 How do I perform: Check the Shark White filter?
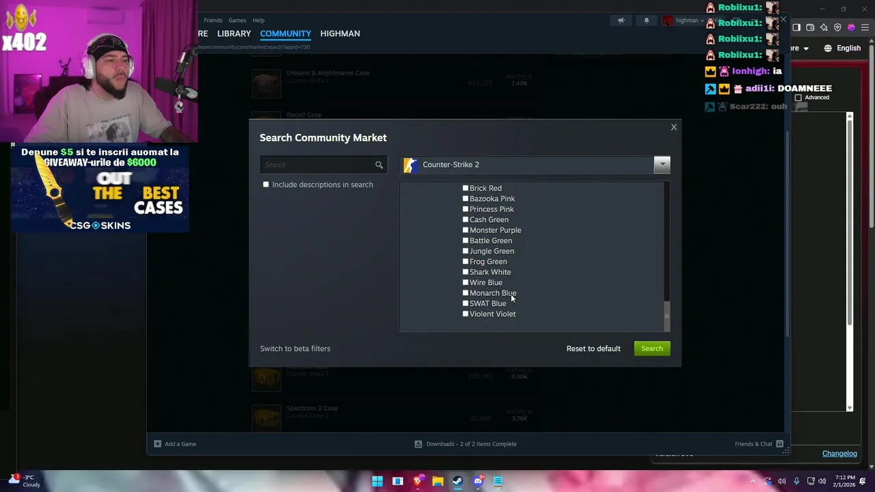click(x=466, y=272)
